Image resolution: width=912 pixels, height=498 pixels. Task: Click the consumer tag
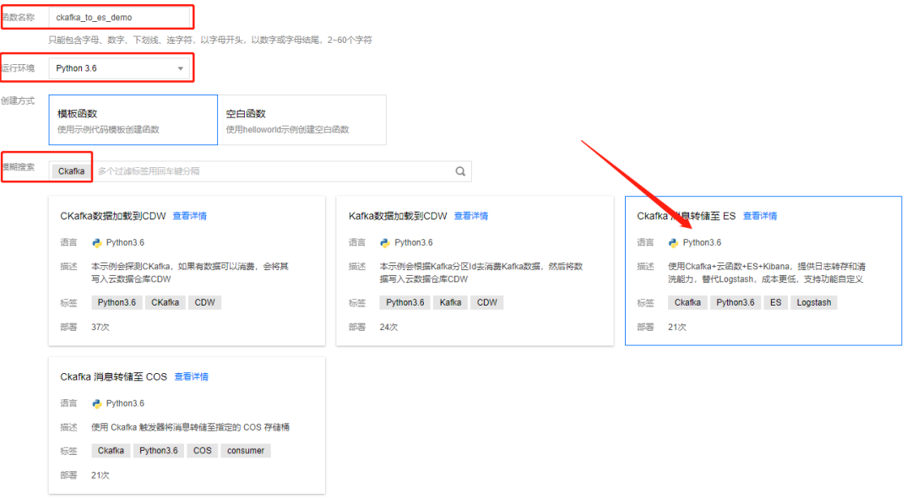[x=246, y=451]
